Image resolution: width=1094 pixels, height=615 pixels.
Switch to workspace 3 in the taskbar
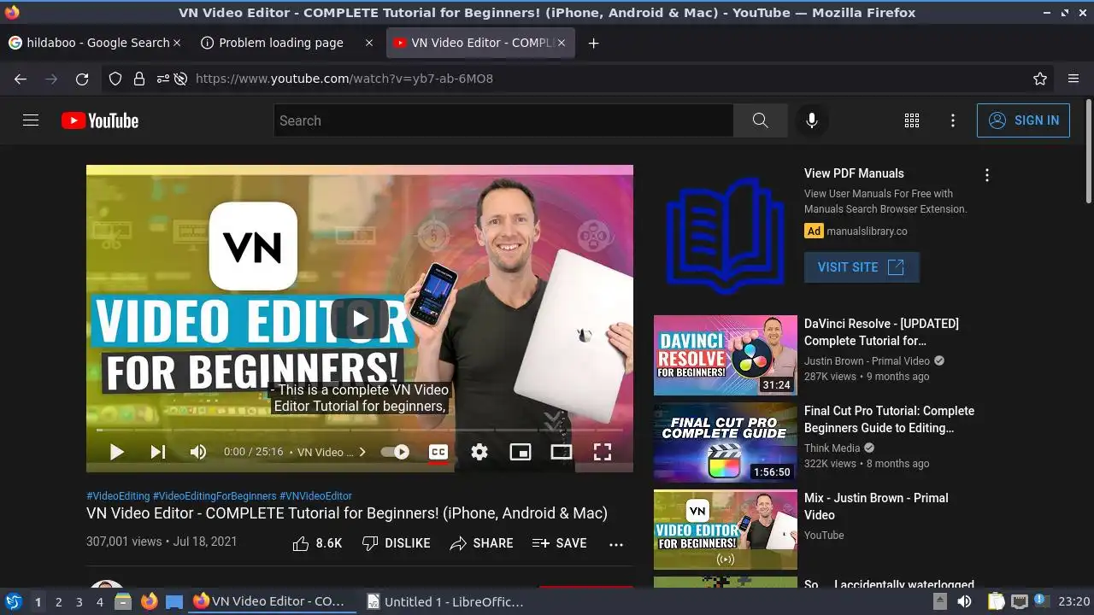tap(79, 602)
